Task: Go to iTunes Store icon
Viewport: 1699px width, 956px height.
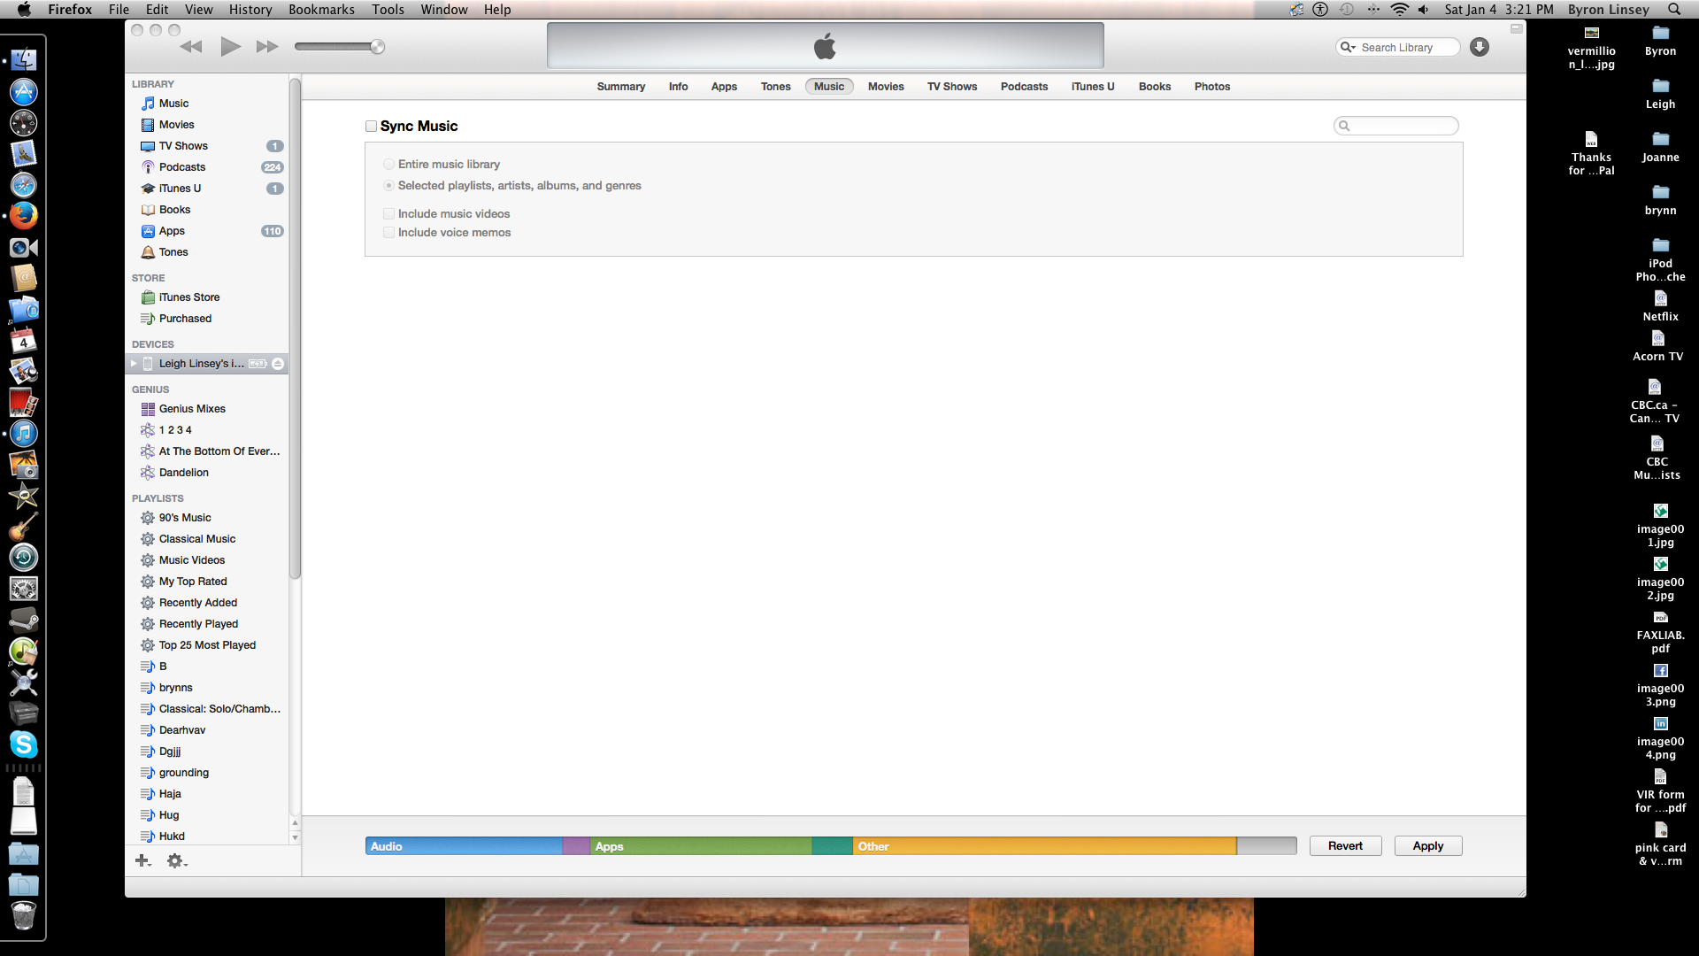Action: click(148, 297)
